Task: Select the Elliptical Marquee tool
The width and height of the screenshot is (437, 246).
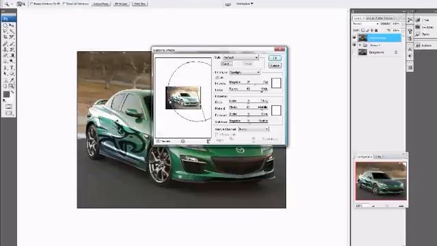Action: click(x=5, y=25)
